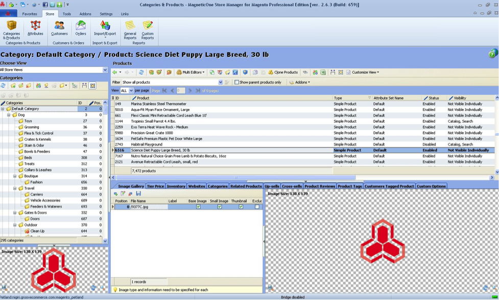Open Categories & Products in the ribbon

(x=11, y=30)
